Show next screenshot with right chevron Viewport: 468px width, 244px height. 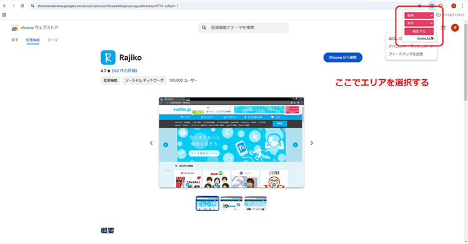[x=312, y=143]
